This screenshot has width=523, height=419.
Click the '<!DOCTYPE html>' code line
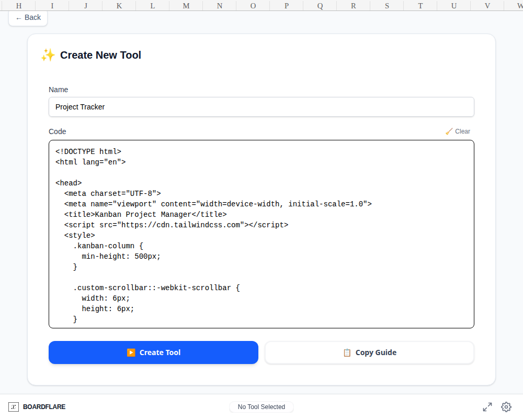coord(88,151)
